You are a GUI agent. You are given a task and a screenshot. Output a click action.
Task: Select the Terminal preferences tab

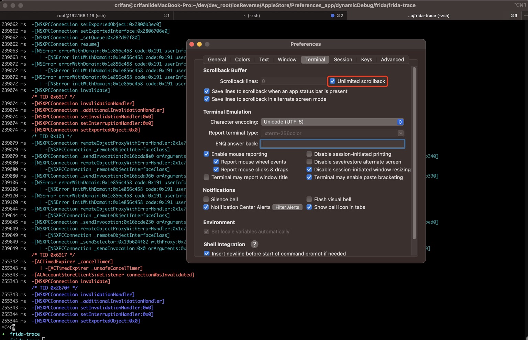(315, 59)
